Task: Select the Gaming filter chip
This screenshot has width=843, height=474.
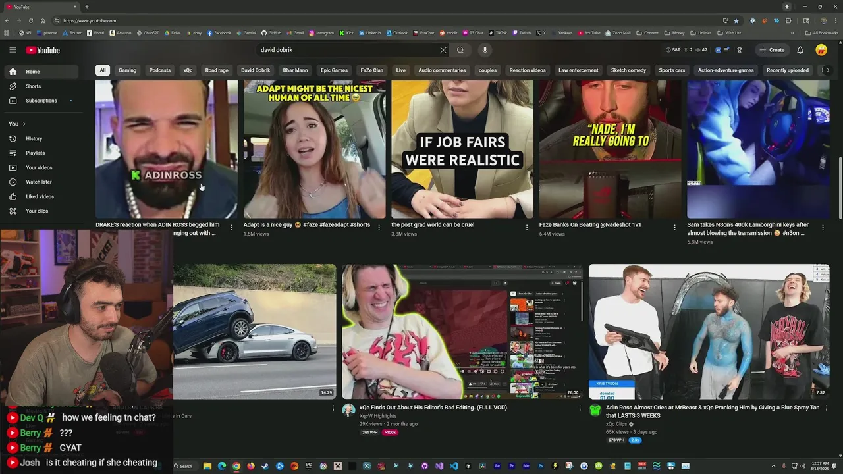Action: (x=128, y=70)
